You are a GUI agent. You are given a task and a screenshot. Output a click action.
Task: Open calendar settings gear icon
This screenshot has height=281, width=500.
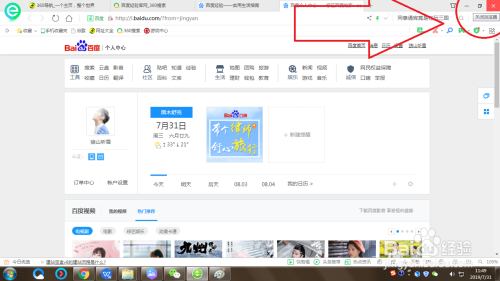click(x=410, y=184)
